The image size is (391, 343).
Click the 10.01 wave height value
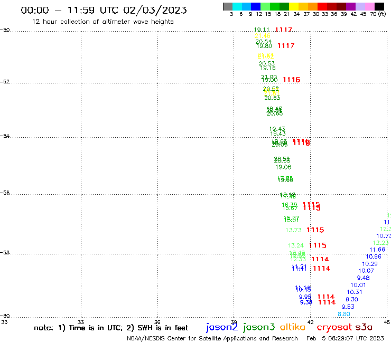[358, 285]
